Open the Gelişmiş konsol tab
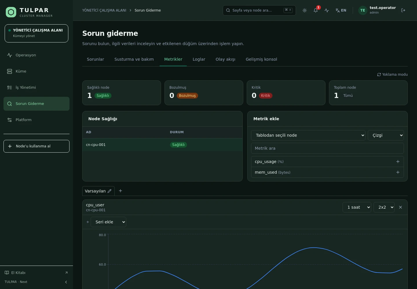Viewport: 417px width, 289px height. coord(261,59)
